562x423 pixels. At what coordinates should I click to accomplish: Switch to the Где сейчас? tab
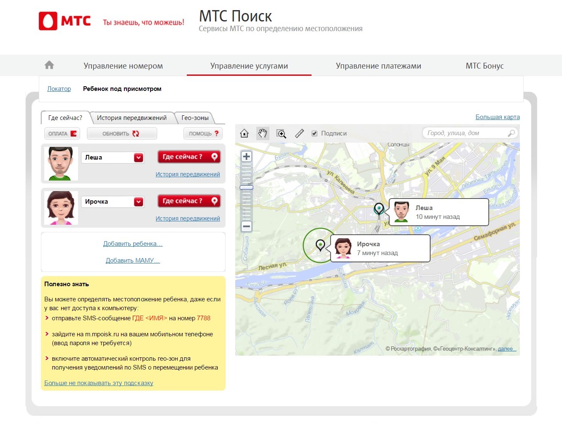click(x=65, y=118)
